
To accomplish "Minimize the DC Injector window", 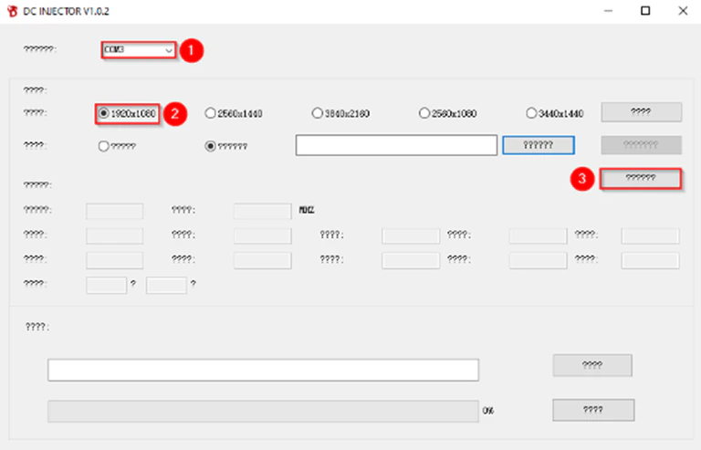I will (x=608, y=11).
